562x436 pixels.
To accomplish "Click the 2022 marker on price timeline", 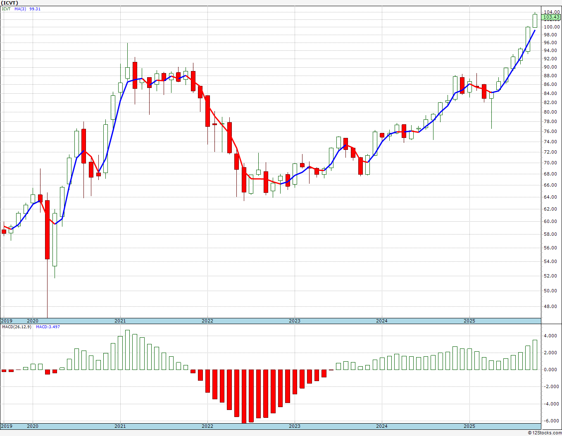I will (207, 321).
